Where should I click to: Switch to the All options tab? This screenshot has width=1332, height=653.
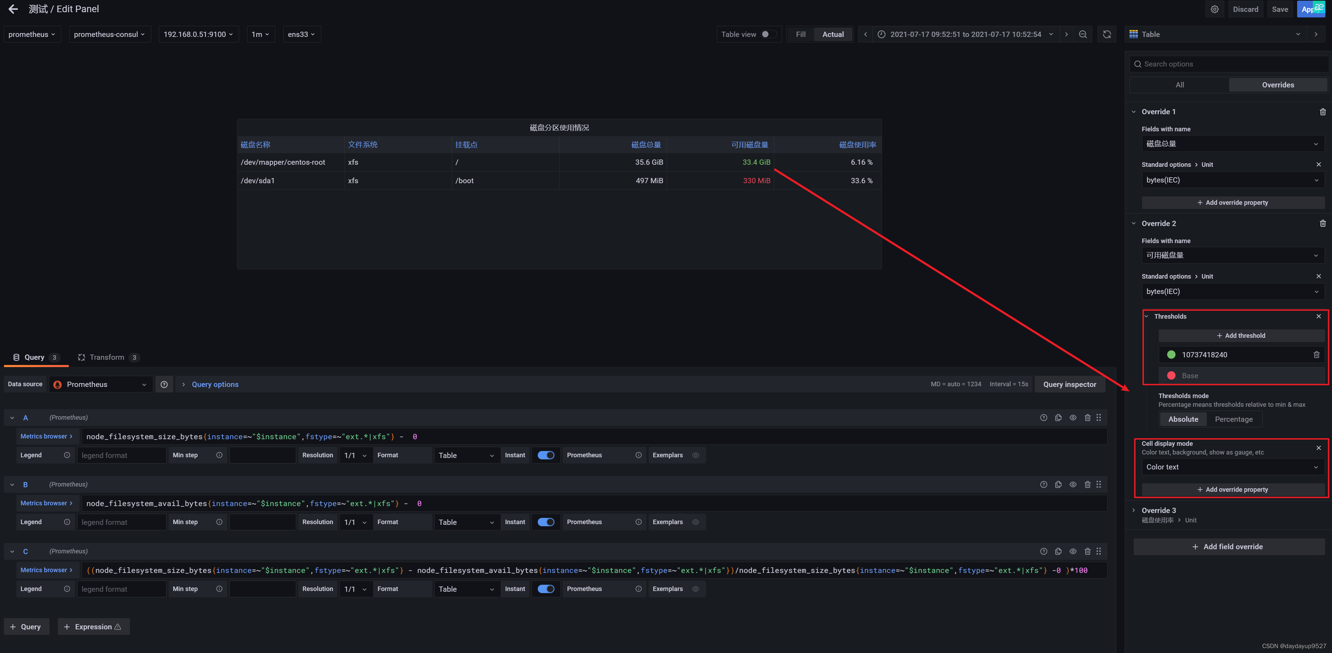(1179, 85)
